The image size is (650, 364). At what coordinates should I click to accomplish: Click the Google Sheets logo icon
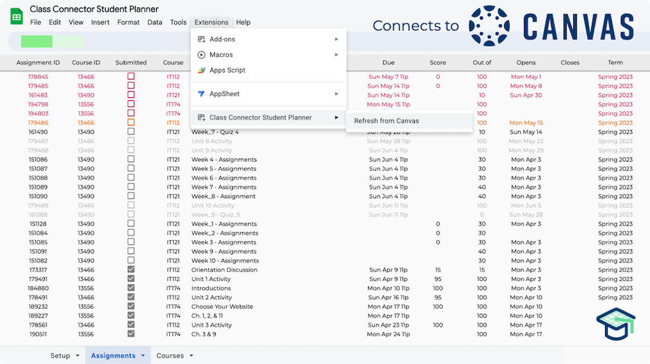pyautogui.click(x=17, y=17)
